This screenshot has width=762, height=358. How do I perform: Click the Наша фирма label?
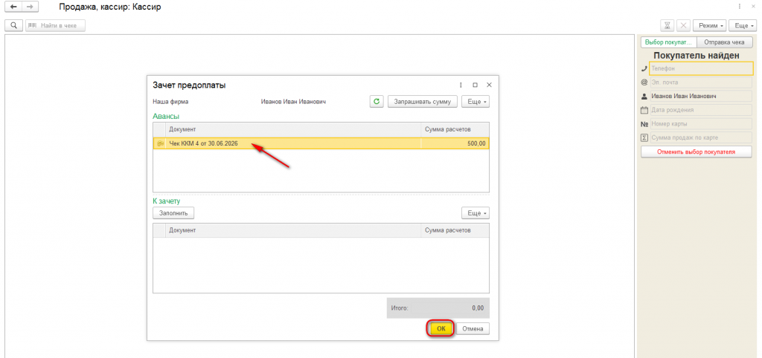click(170, 102)
